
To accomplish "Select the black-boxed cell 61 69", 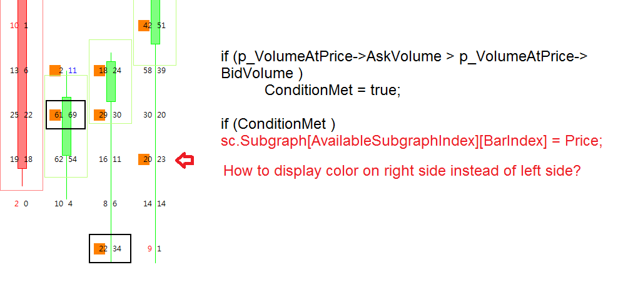I will (66, 114).
